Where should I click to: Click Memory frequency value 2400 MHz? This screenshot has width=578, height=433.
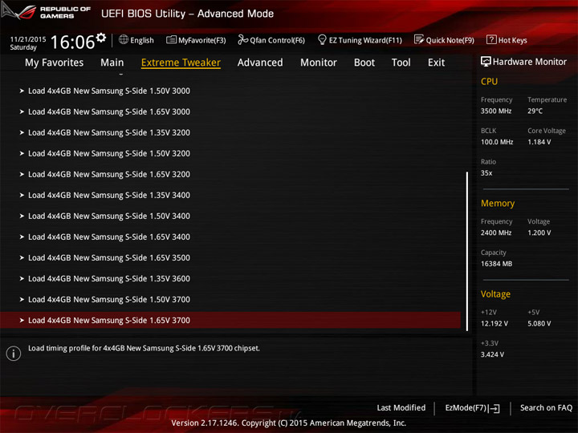point(496,233)
